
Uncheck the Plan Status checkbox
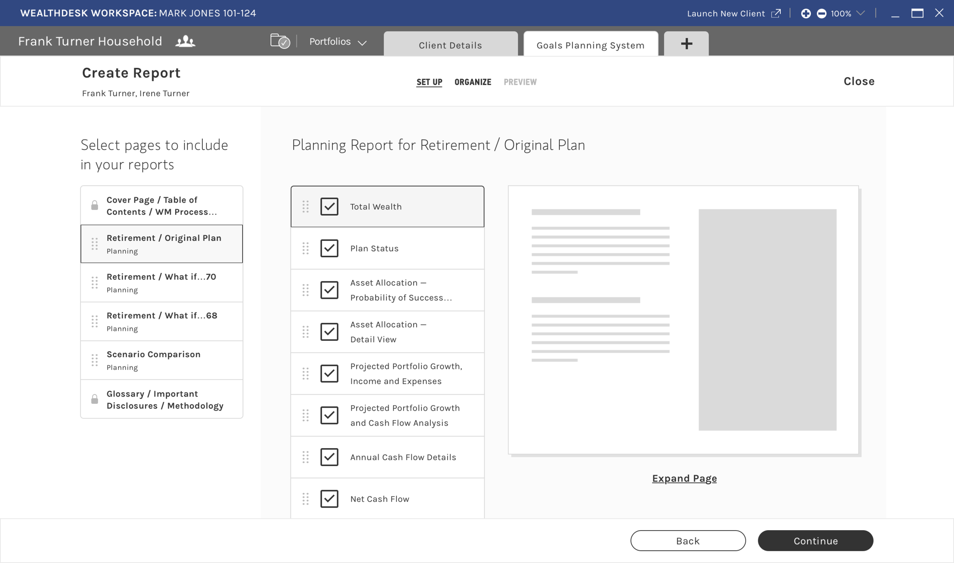pos(329,248)
